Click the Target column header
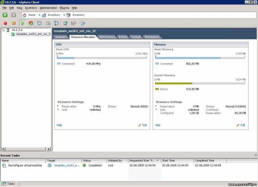 click(x=64, y=160)
